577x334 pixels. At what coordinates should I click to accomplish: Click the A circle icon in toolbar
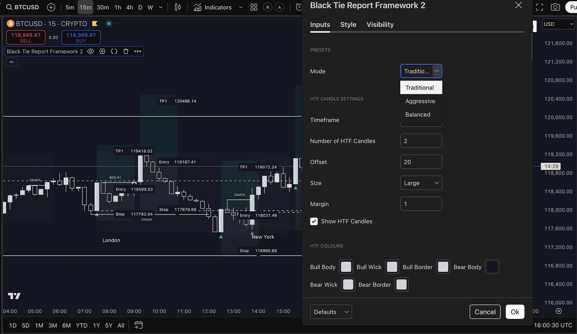[x=280, y=7]
